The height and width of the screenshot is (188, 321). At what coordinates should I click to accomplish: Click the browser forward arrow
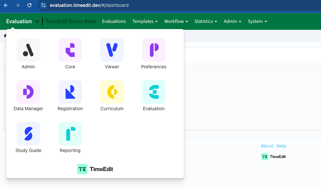(18, 5)
